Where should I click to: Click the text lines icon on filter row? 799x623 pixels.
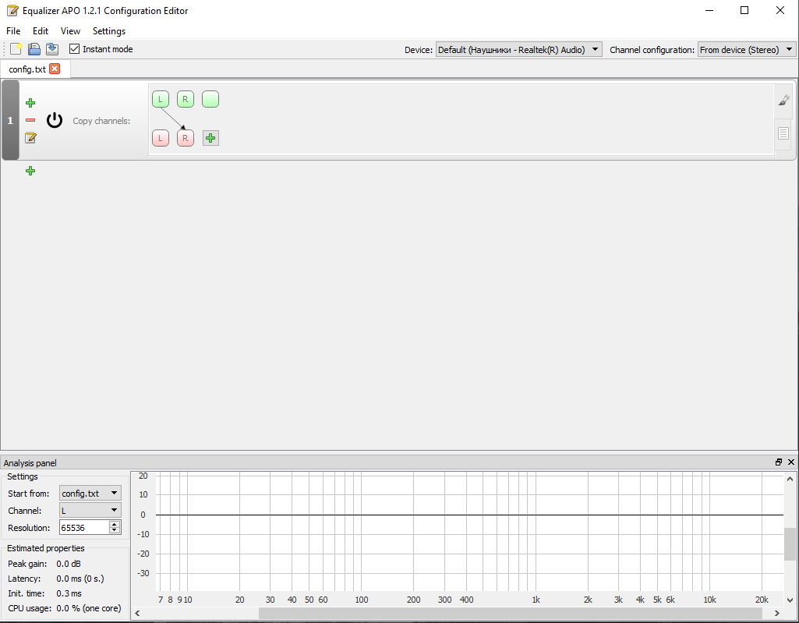point(783,133)
